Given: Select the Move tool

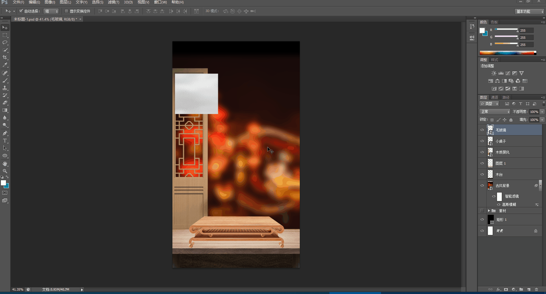Looking at the screenshot, I should [5, 28].
